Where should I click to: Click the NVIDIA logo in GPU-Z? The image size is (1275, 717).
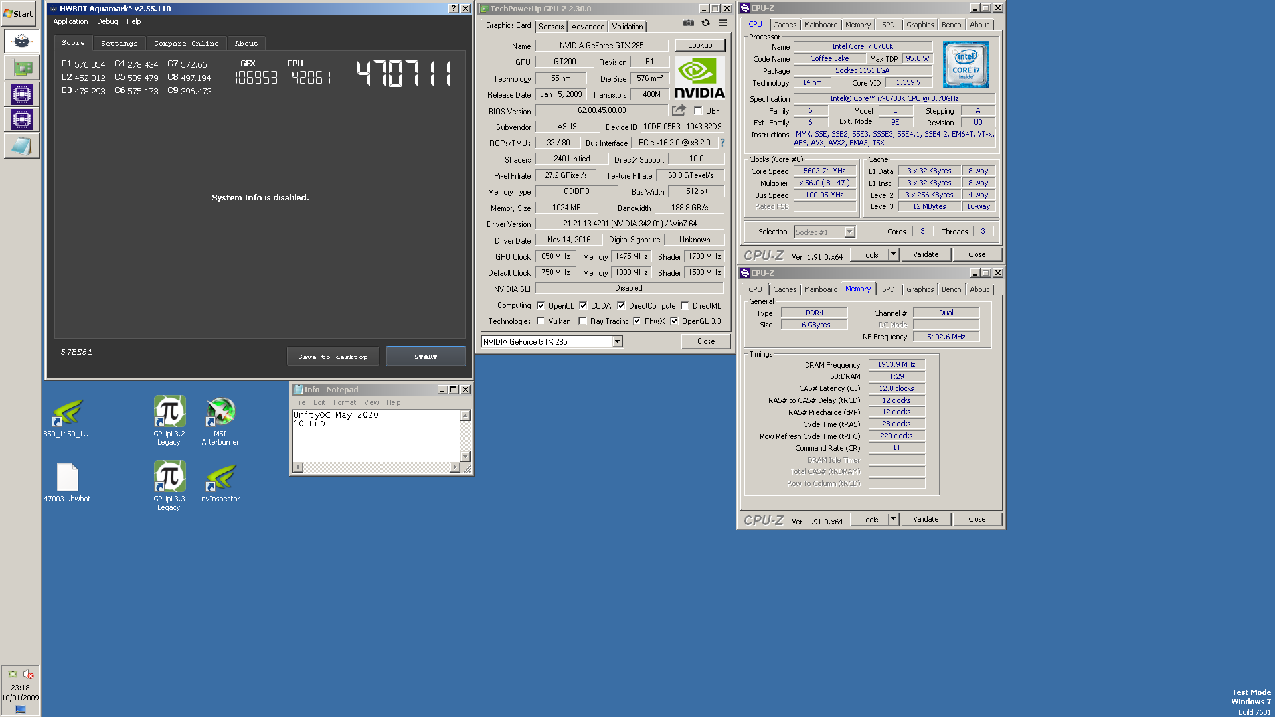[699, 77]
